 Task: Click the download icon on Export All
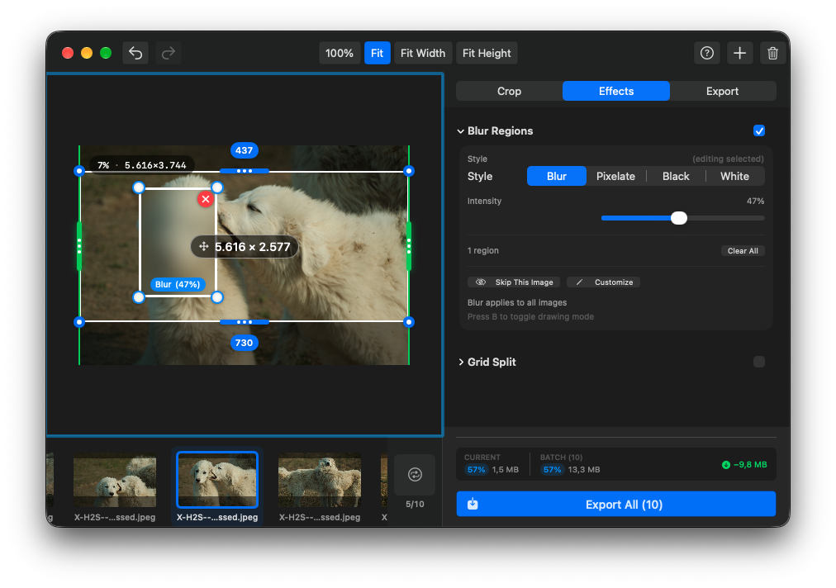pyautogui.click(x=473, y=504)
